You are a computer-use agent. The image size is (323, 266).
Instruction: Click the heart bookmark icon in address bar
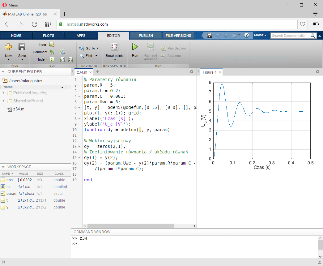303,24
